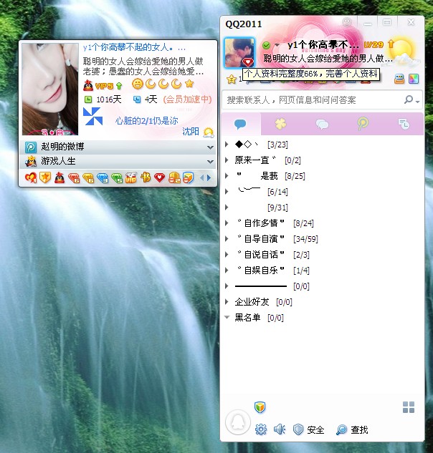Click the green online status icon
The height and width of the screenshot is (453, 433).
[x=266, y=45]
